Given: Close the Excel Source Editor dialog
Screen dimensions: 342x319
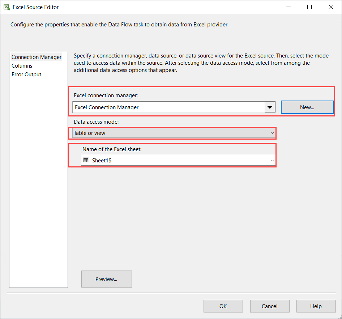Looking at the screenshot, I should click(330, 7).
